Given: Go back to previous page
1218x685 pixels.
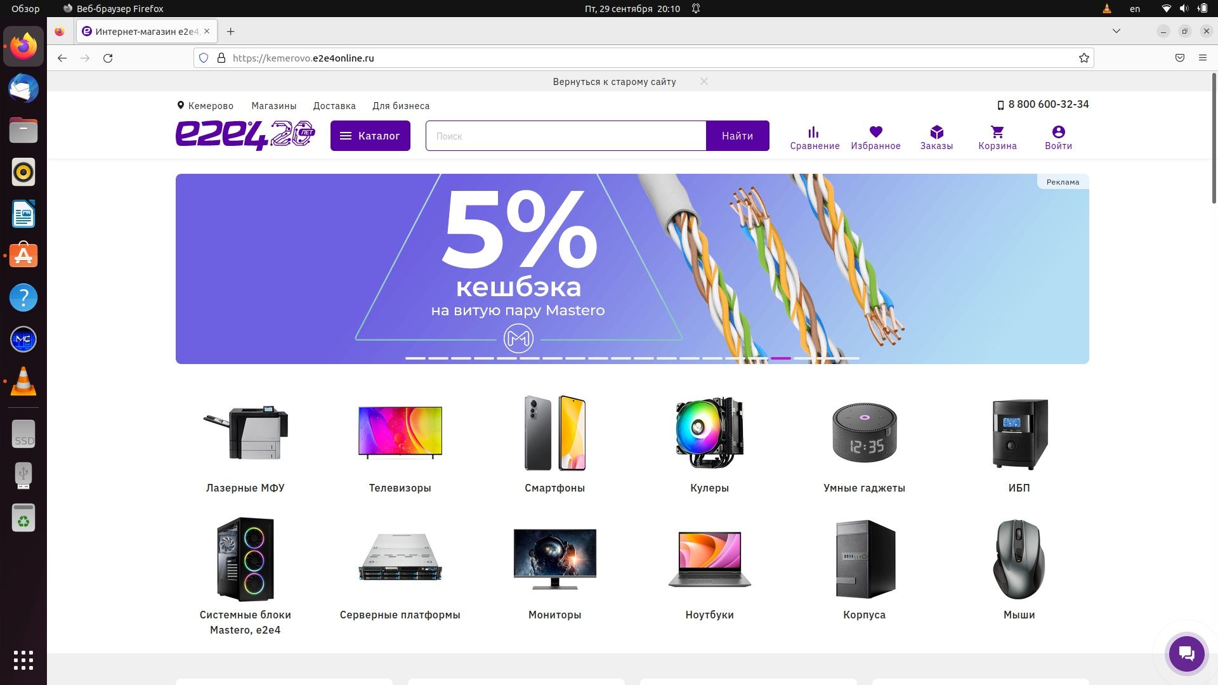Looking at the screenshot, I should click(62, 58).
